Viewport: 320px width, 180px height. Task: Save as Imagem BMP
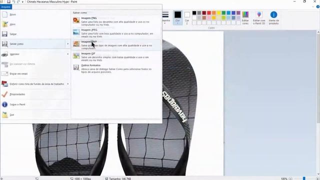tap(116, 45)
